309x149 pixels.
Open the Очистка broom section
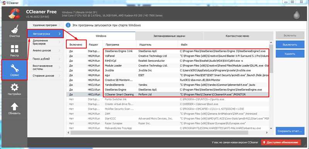click(14, 31)
